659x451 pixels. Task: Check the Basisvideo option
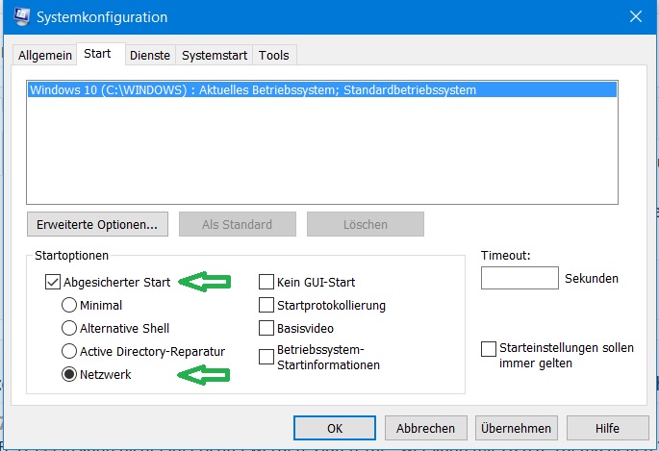coord(266,328)
